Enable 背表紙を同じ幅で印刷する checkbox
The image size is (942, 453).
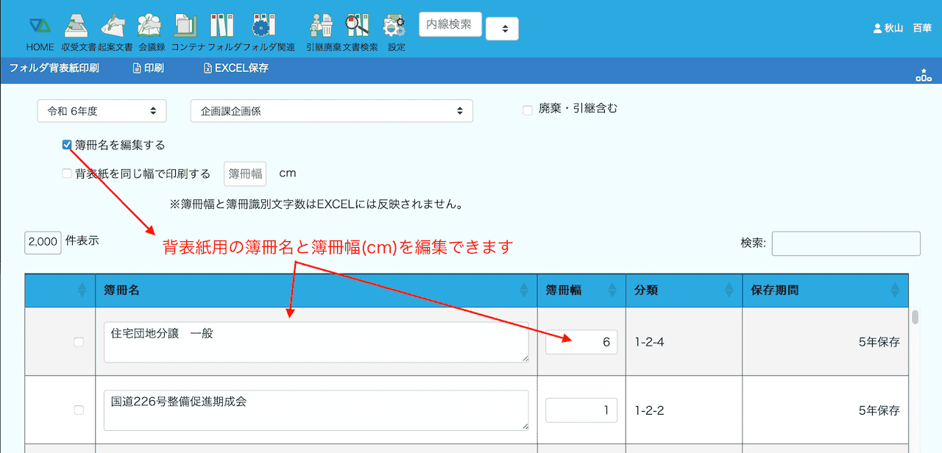[67, 174]
